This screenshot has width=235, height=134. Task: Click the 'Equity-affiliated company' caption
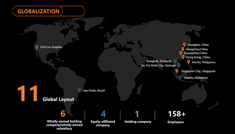point(103,123)
